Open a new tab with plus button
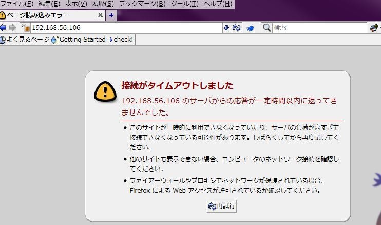 click(x=111, y=15)
